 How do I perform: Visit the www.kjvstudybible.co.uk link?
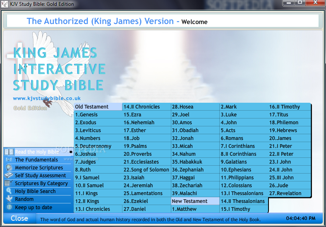tap(47, 99)
